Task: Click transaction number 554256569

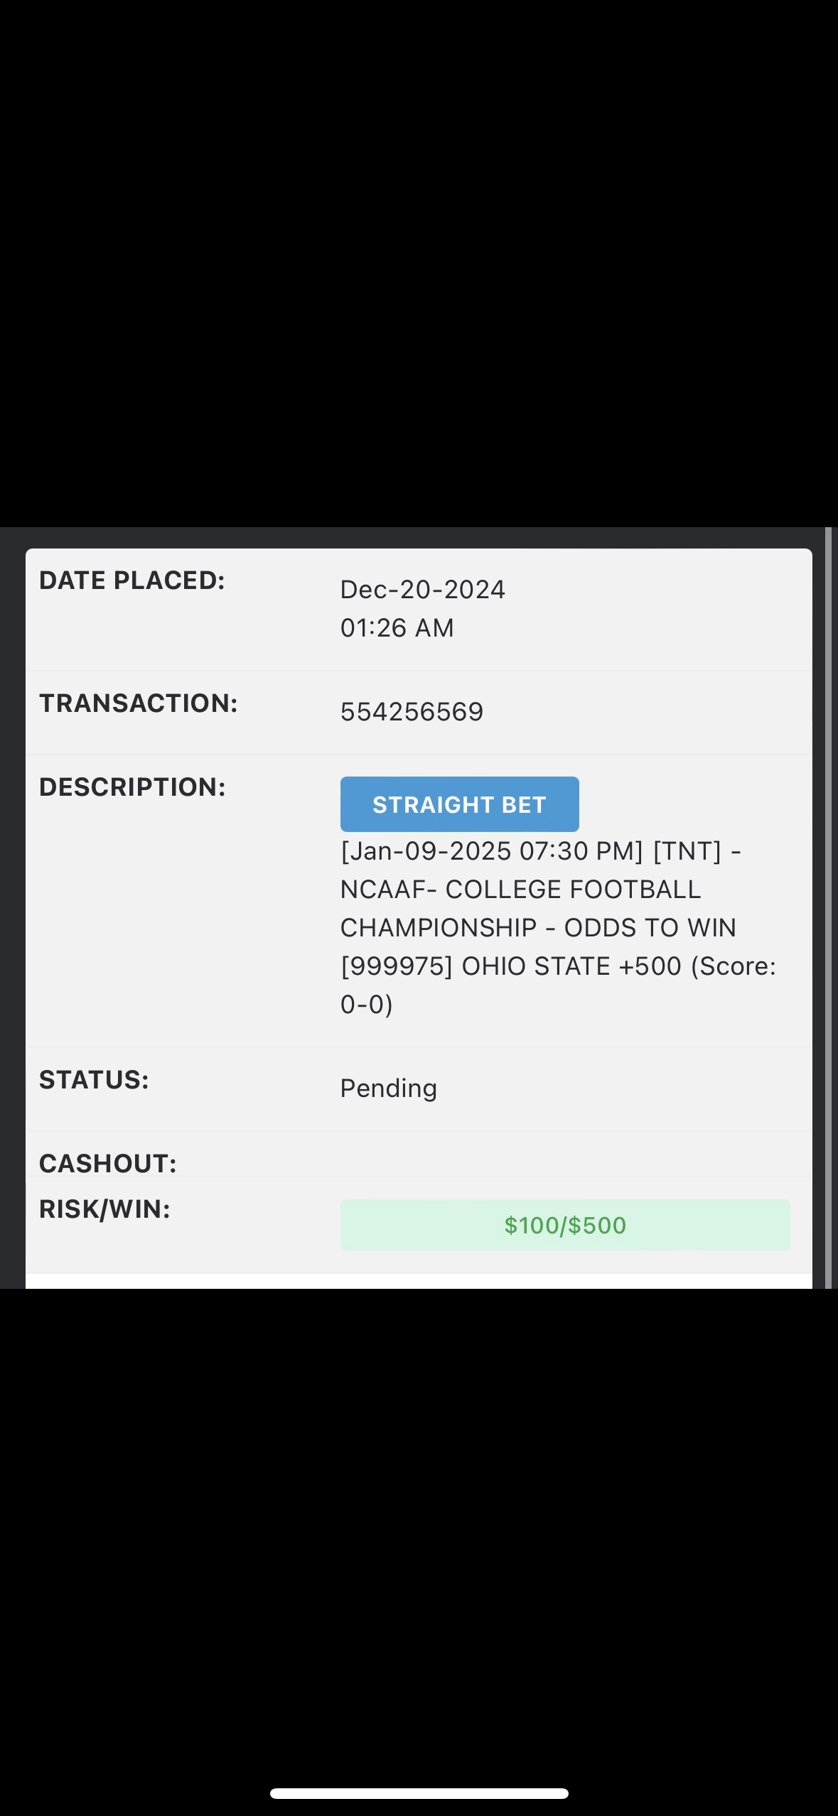Action: [412, 711]
